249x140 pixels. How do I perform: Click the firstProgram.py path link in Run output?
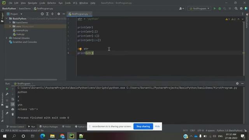182,88
